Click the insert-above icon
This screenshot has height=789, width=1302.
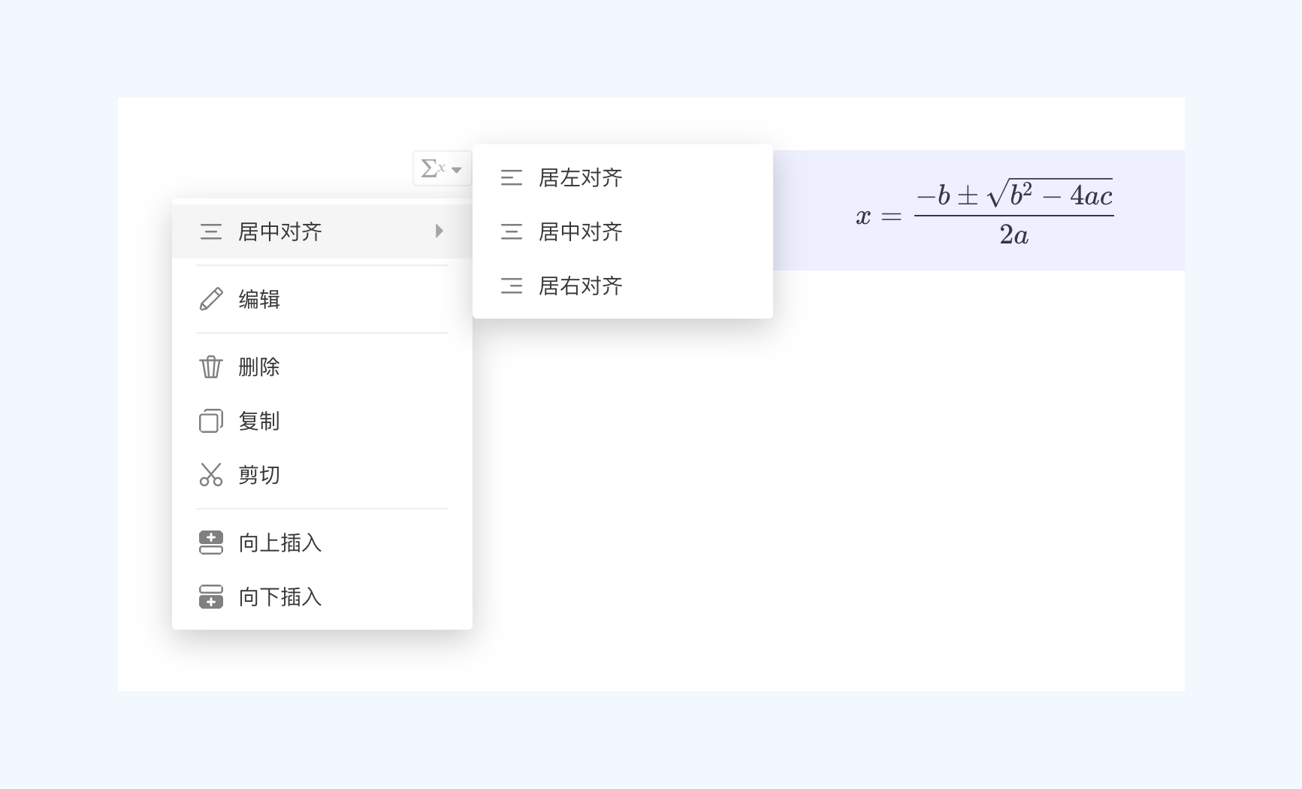pyautogui.click(x=211, y=543)
